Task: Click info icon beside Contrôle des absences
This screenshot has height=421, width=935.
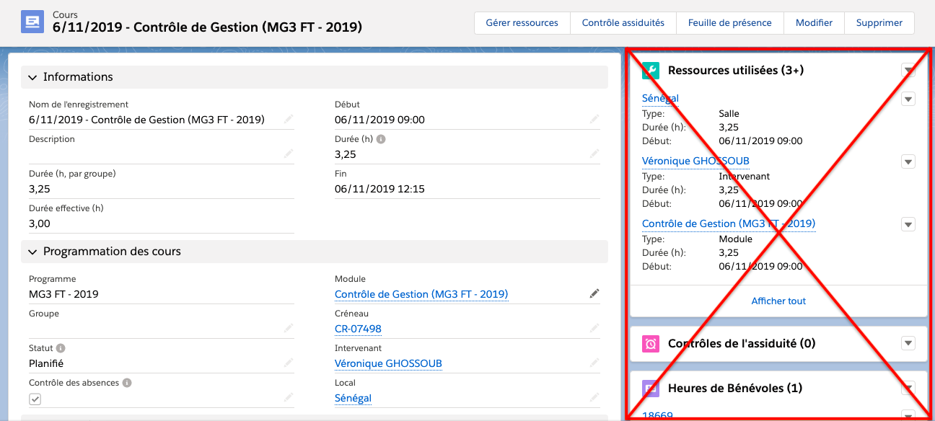Action: (127, 383)
